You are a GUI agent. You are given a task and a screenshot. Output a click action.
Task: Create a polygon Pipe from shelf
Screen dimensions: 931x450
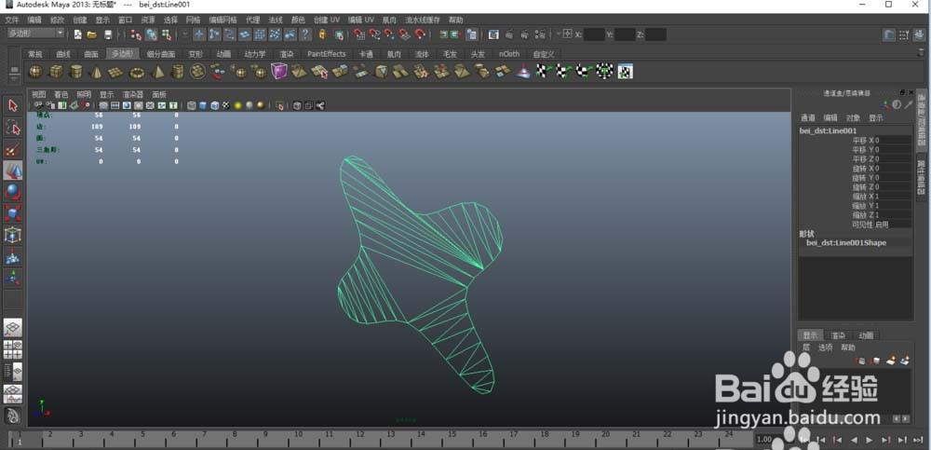point(178,72)
